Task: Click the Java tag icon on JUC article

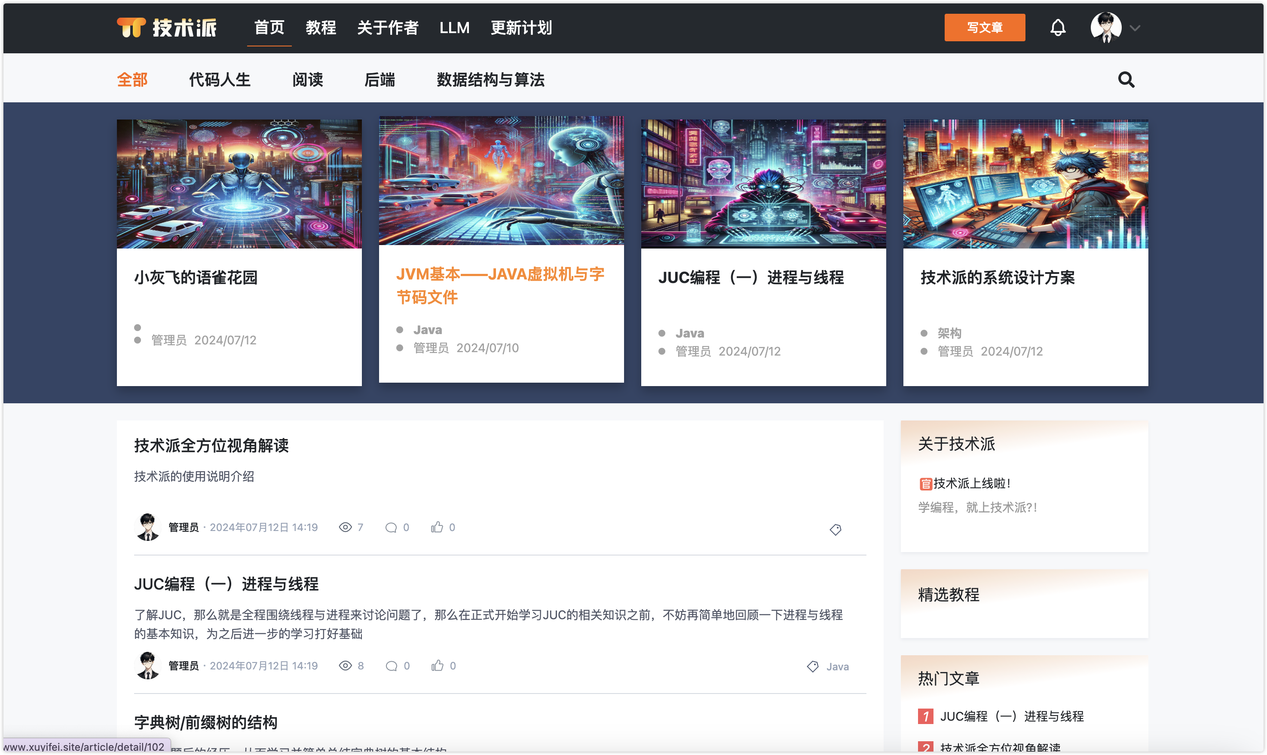Action: pyautogui.click(x=812, y=666)
